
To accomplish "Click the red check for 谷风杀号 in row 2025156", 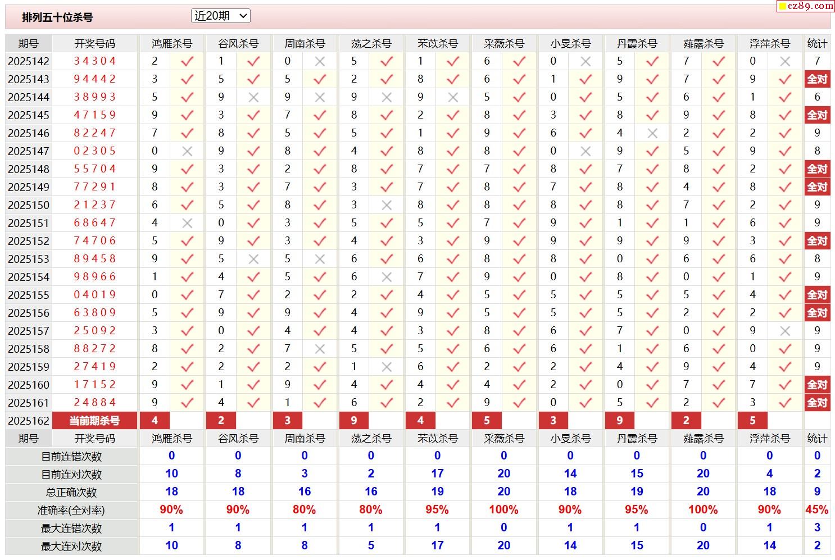I will coord(253,313).
